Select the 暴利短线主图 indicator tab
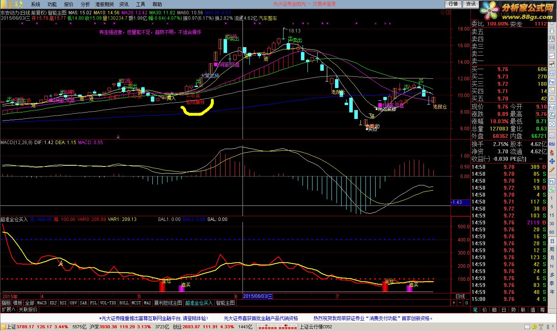The width and height of the screenshot is (557, 331). pyautogui.click(x=168, y=303)
